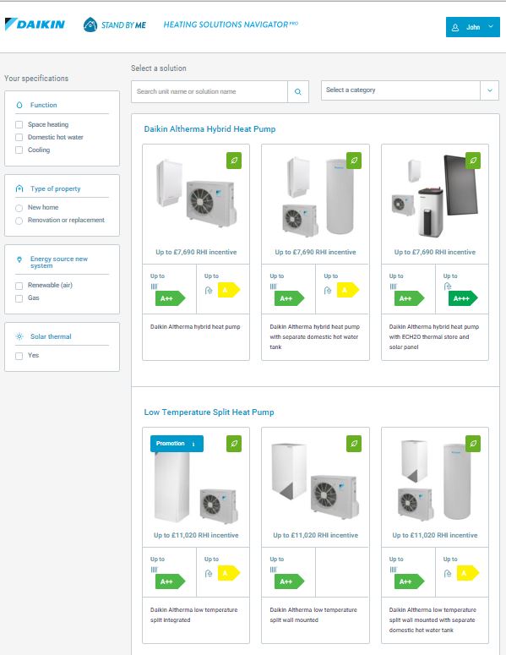The width and height of the screenshot is (506, 655).
Task: Click A+++ label on ECH2O thermal store card
Action: pos(463,298)
